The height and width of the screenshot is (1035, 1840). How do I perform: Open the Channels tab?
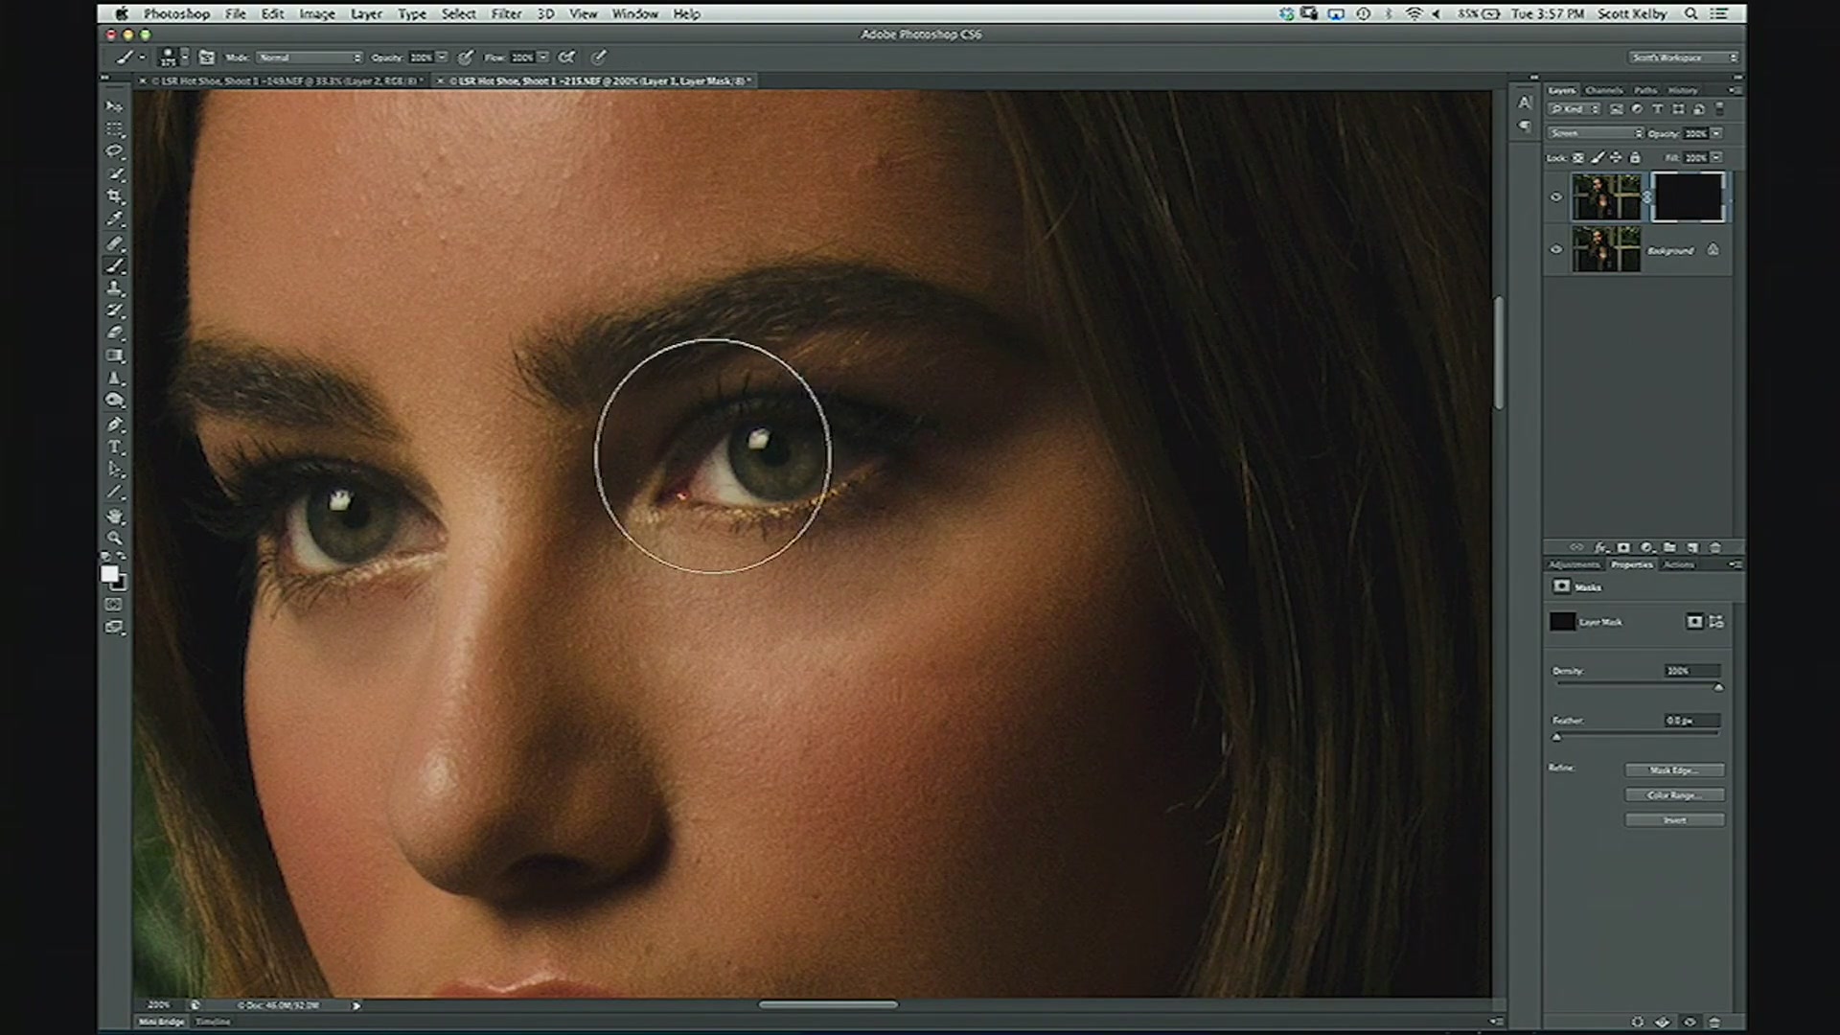tap(1603, 90)
